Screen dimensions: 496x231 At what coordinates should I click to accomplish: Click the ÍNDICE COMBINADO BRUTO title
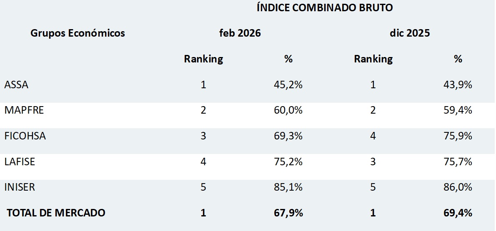pos(325,7)
